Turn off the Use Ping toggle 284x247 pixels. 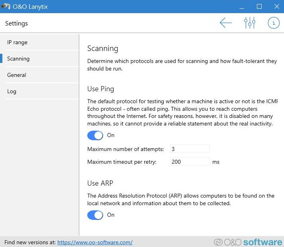coord(95,135)
